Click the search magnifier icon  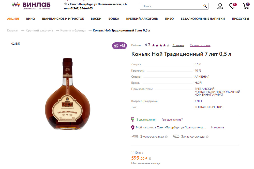(x=205, y=6)
